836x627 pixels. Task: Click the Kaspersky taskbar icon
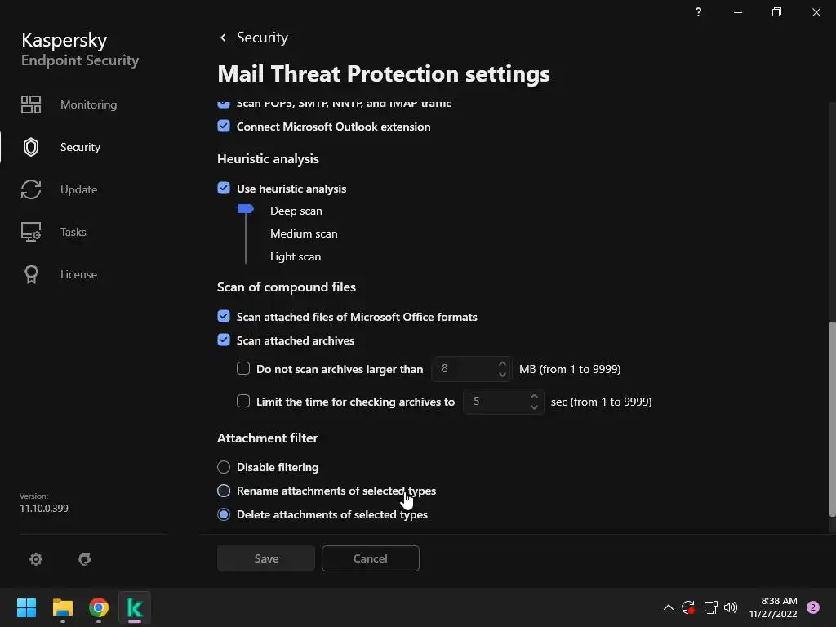[x=135, y=607]
